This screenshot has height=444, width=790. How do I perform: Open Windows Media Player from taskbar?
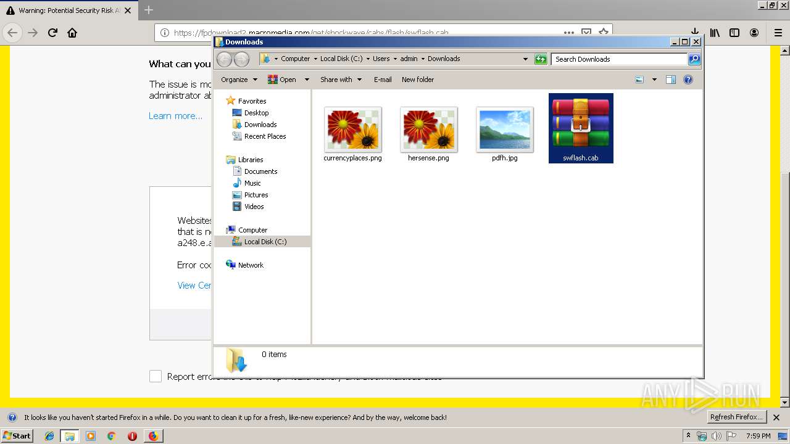point(91,436)
